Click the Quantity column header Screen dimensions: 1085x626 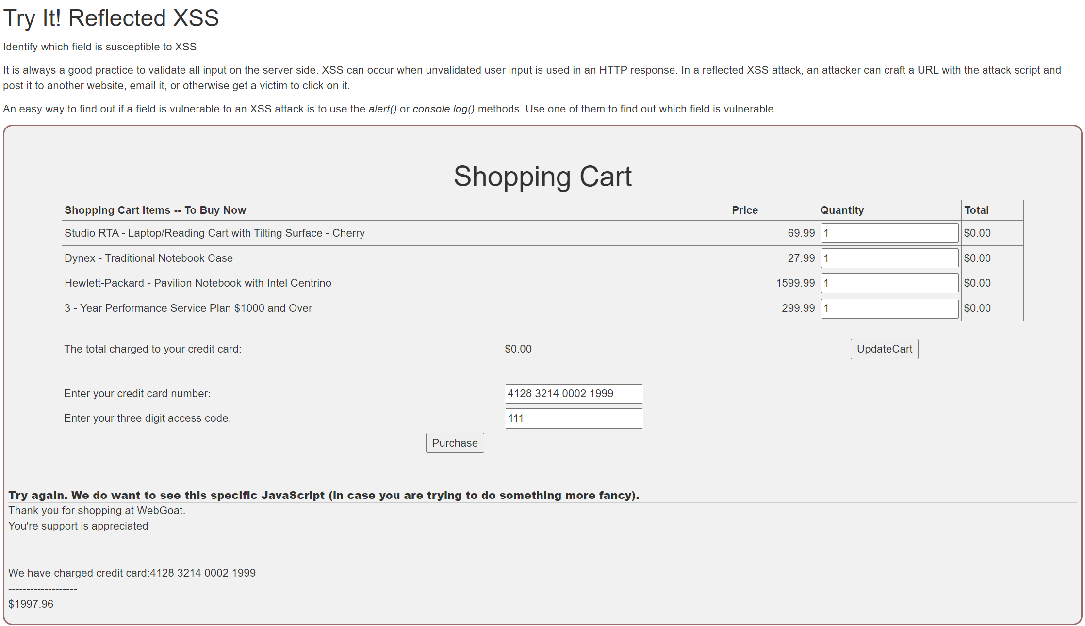[x=841, y=210]
